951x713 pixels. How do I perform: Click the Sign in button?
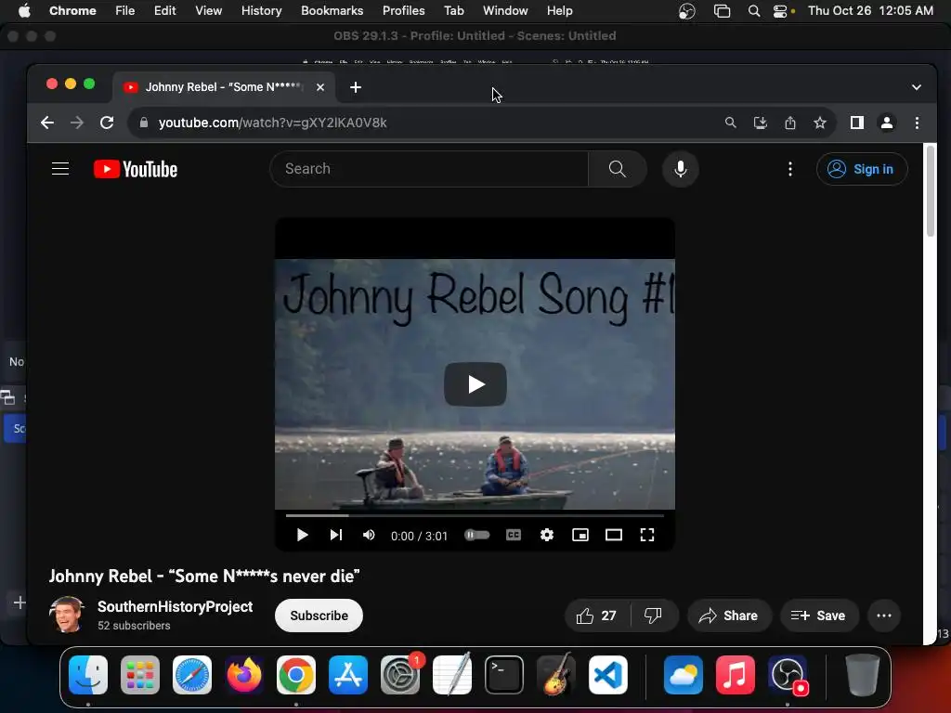pos(862,169)
